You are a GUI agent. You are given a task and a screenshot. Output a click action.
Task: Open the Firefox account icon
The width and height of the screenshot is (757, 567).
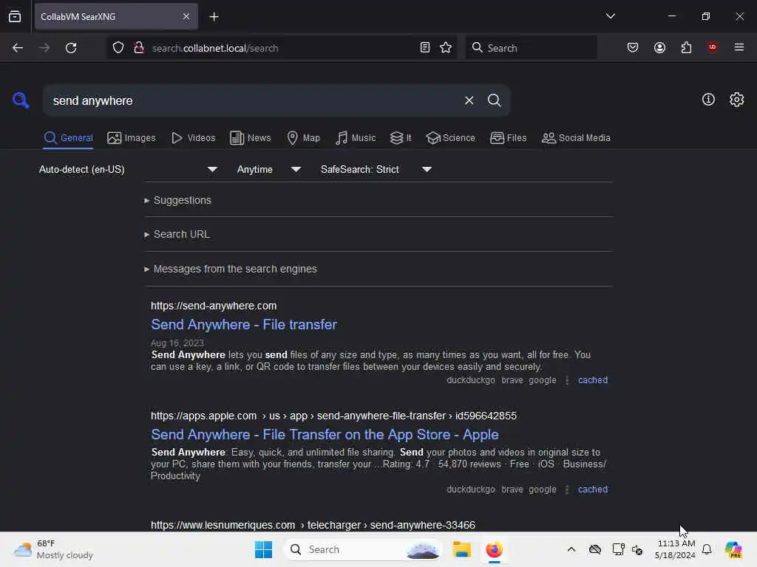pyautogui.click(x=659, y=48)
